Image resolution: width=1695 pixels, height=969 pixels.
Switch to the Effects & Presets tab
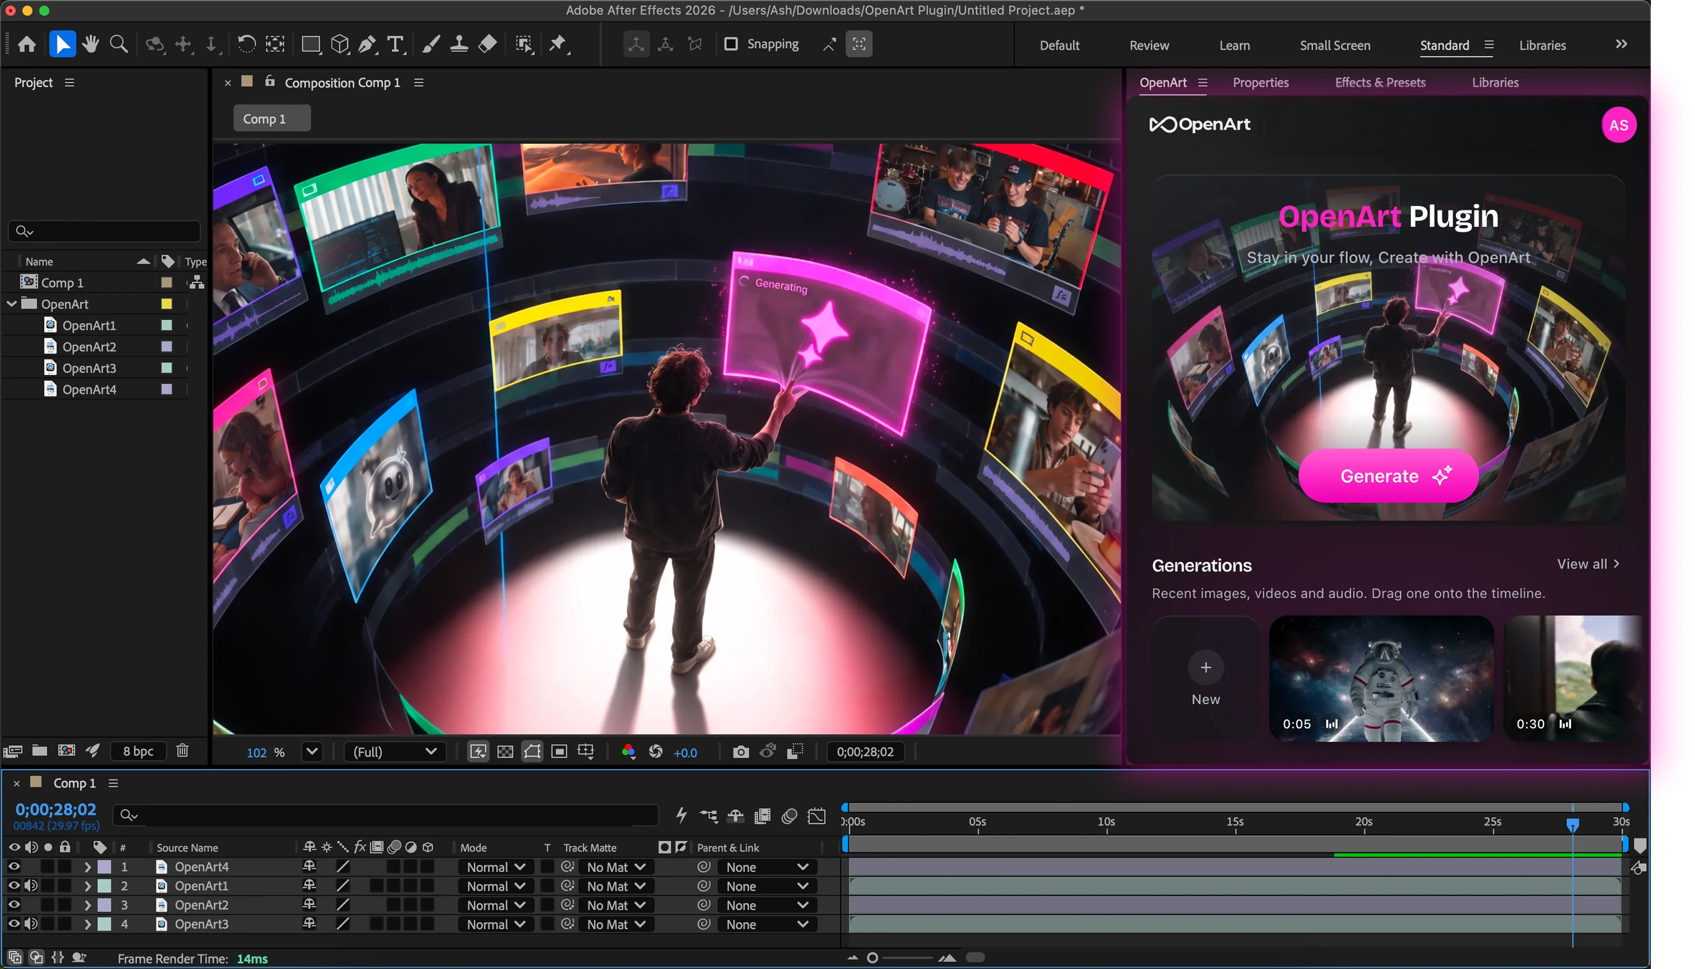(1379, 83)
